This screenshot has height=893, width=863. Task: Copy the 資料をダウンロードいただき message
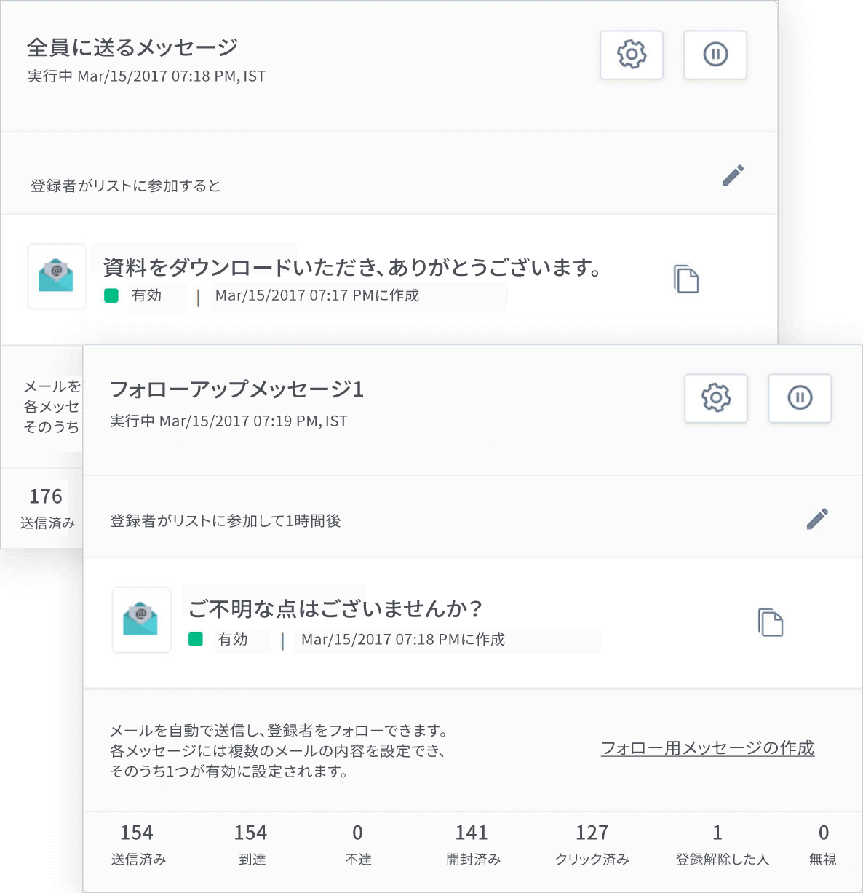685,279
